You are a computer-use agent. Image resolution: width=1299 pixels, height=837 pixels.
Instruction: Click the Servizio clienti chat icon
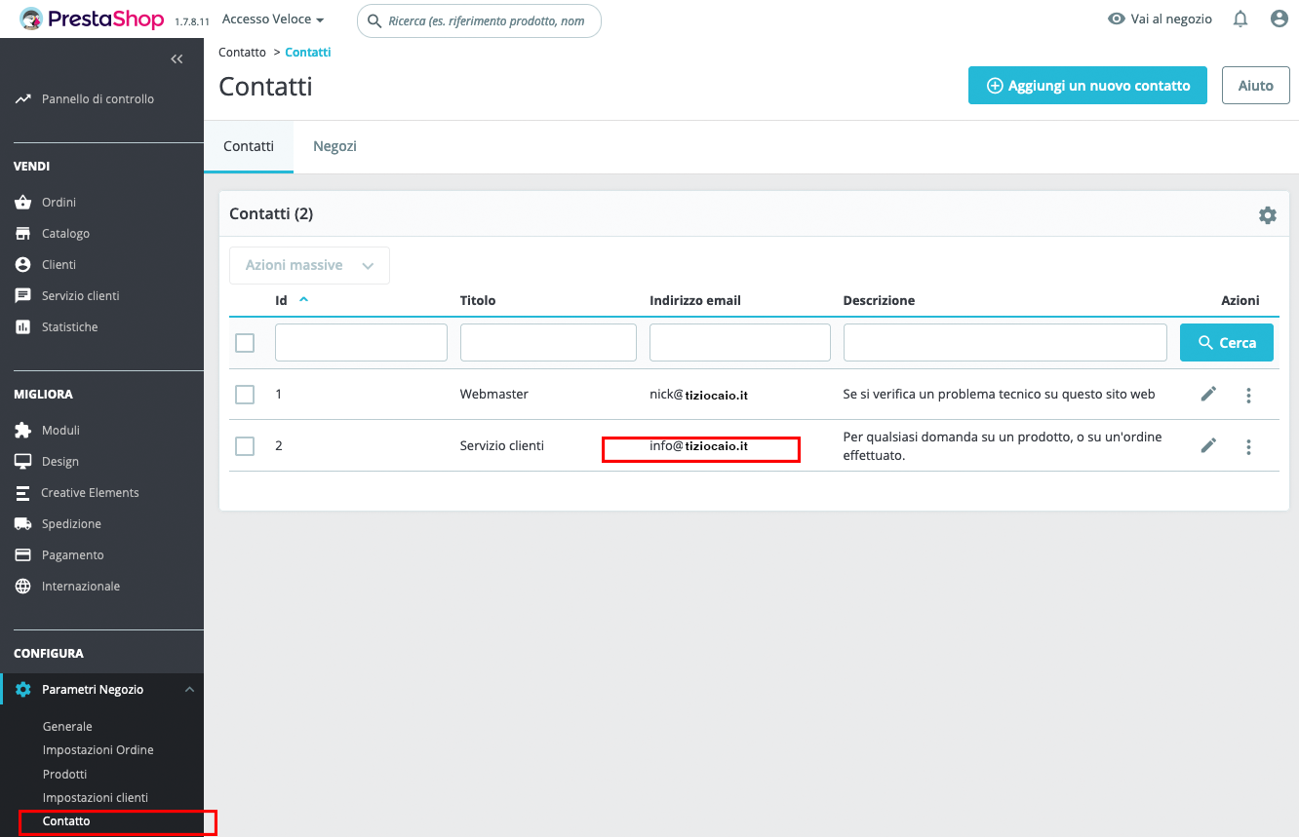coord(23,295)
